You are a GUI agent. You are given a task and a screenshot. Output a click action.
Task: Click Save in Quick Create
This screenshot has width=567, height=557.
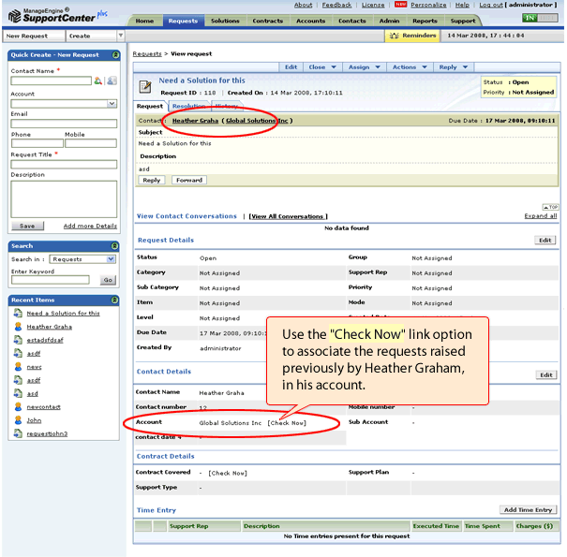tap(27, 226)
